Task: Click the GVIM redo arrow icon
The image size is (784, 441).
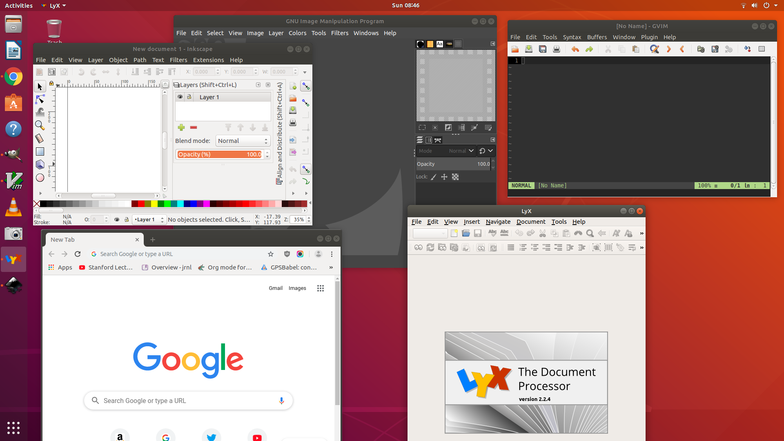Action: [589, 49]
